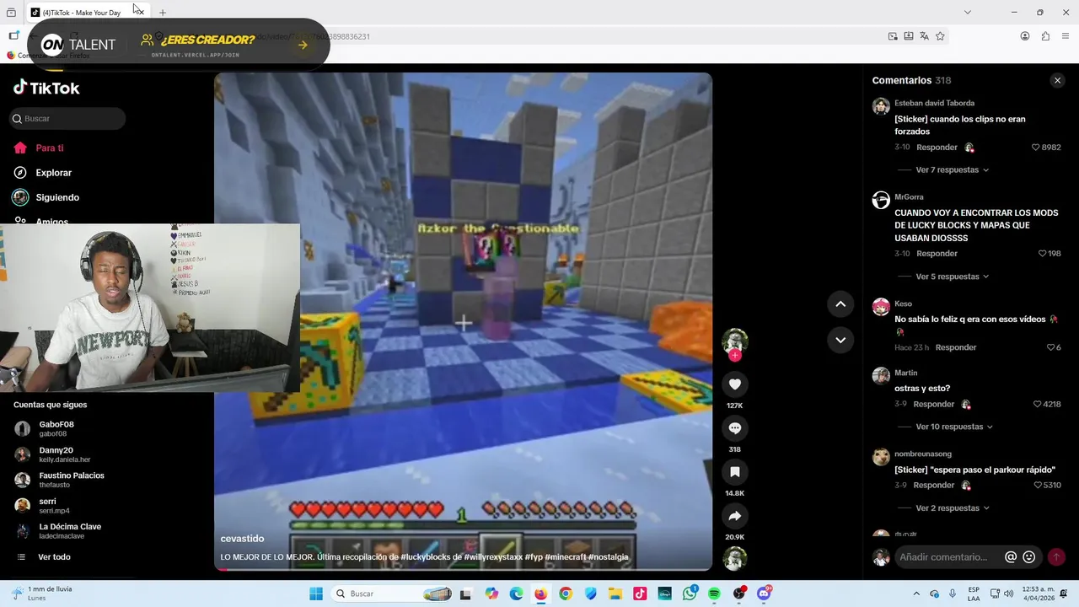Follow creator with red plus badge
This screenshot has height=607, width=1079.
[x=735, y=356]
